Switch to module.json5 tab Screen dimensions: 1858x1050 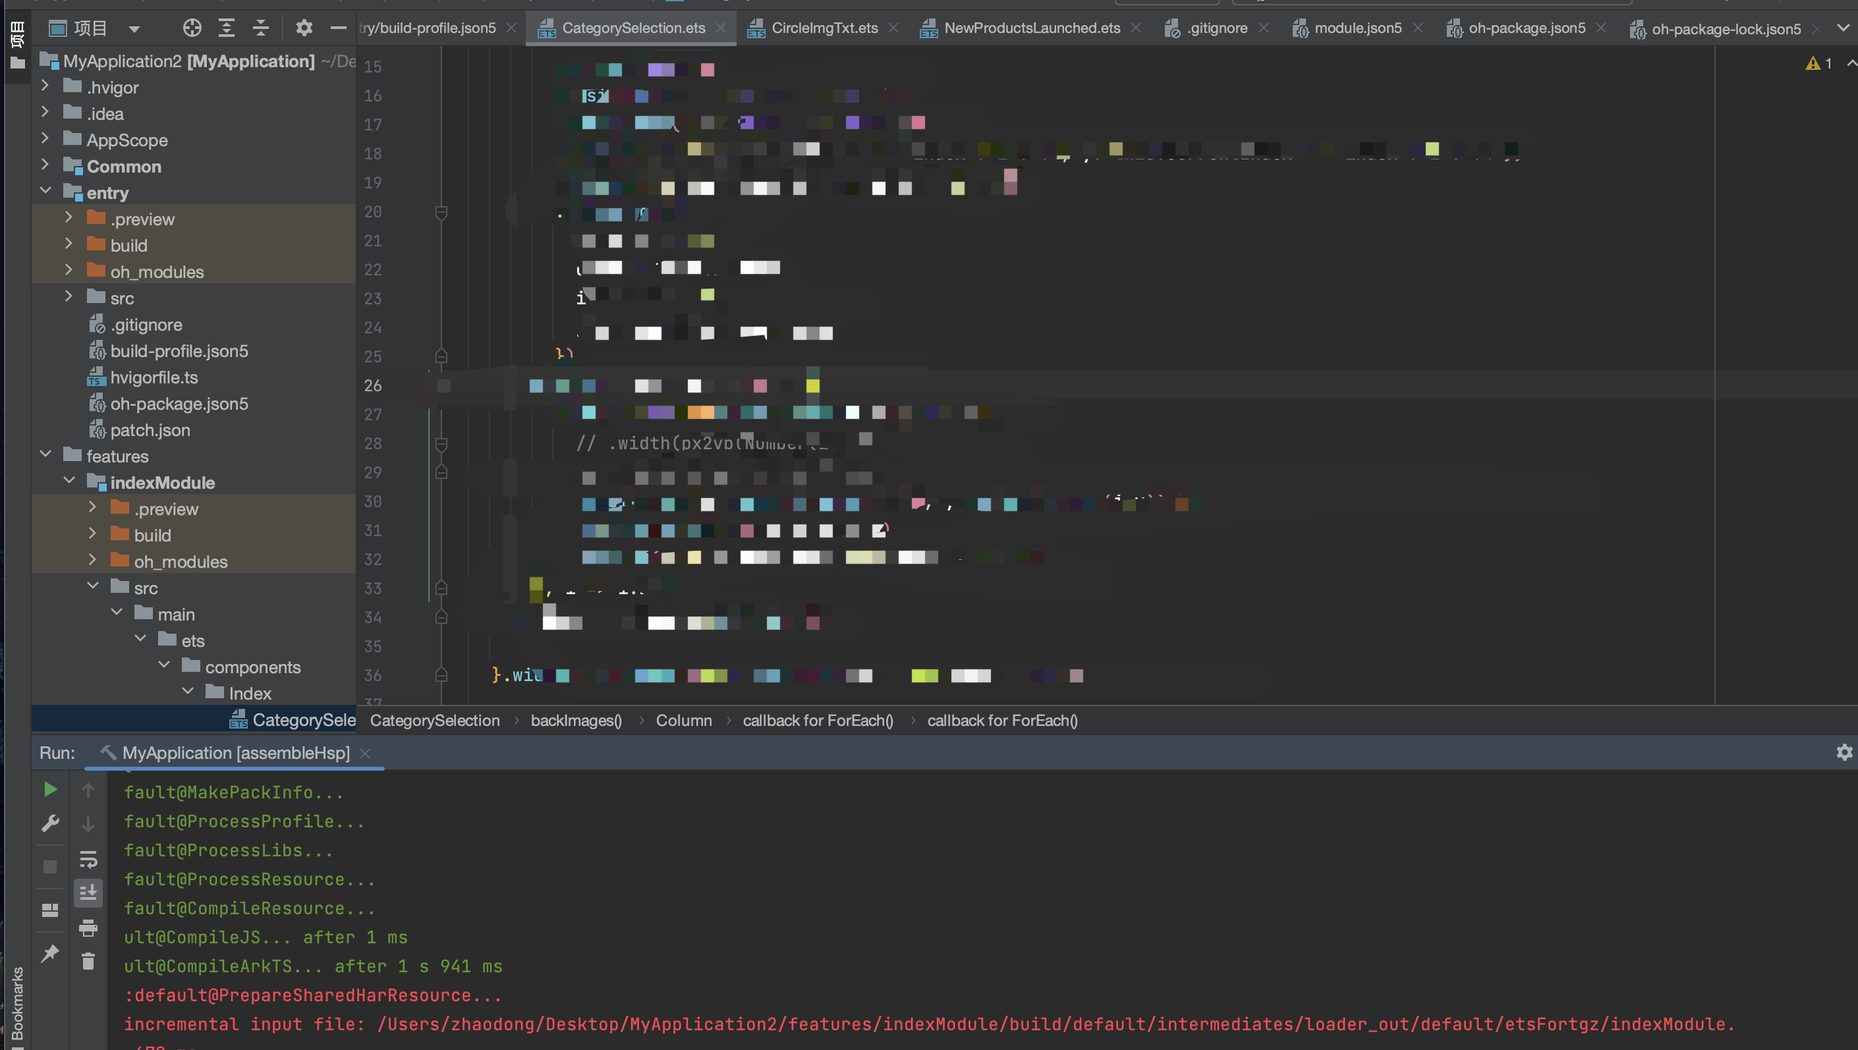point(1357,28)
